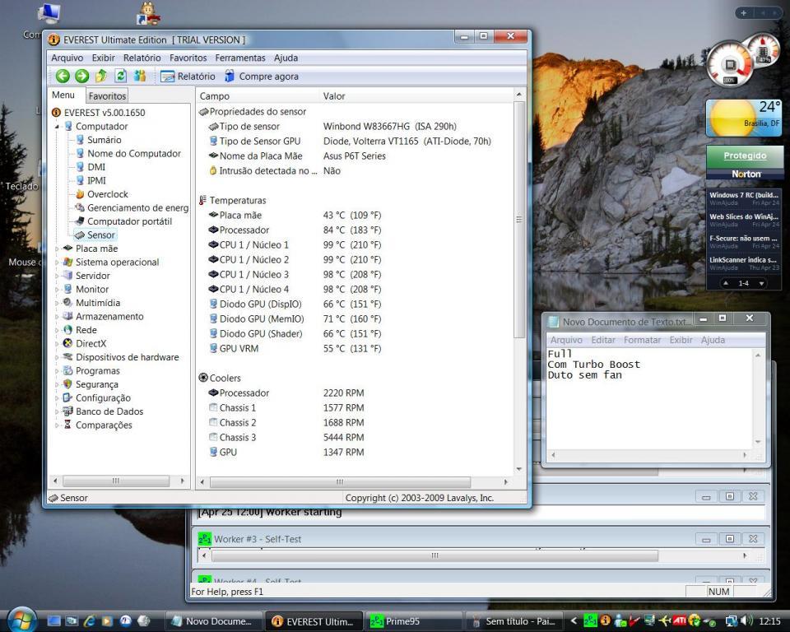Click the ATI tray icon
The height and width of the screenshot is (632, 790).
[x=681, y=621]
